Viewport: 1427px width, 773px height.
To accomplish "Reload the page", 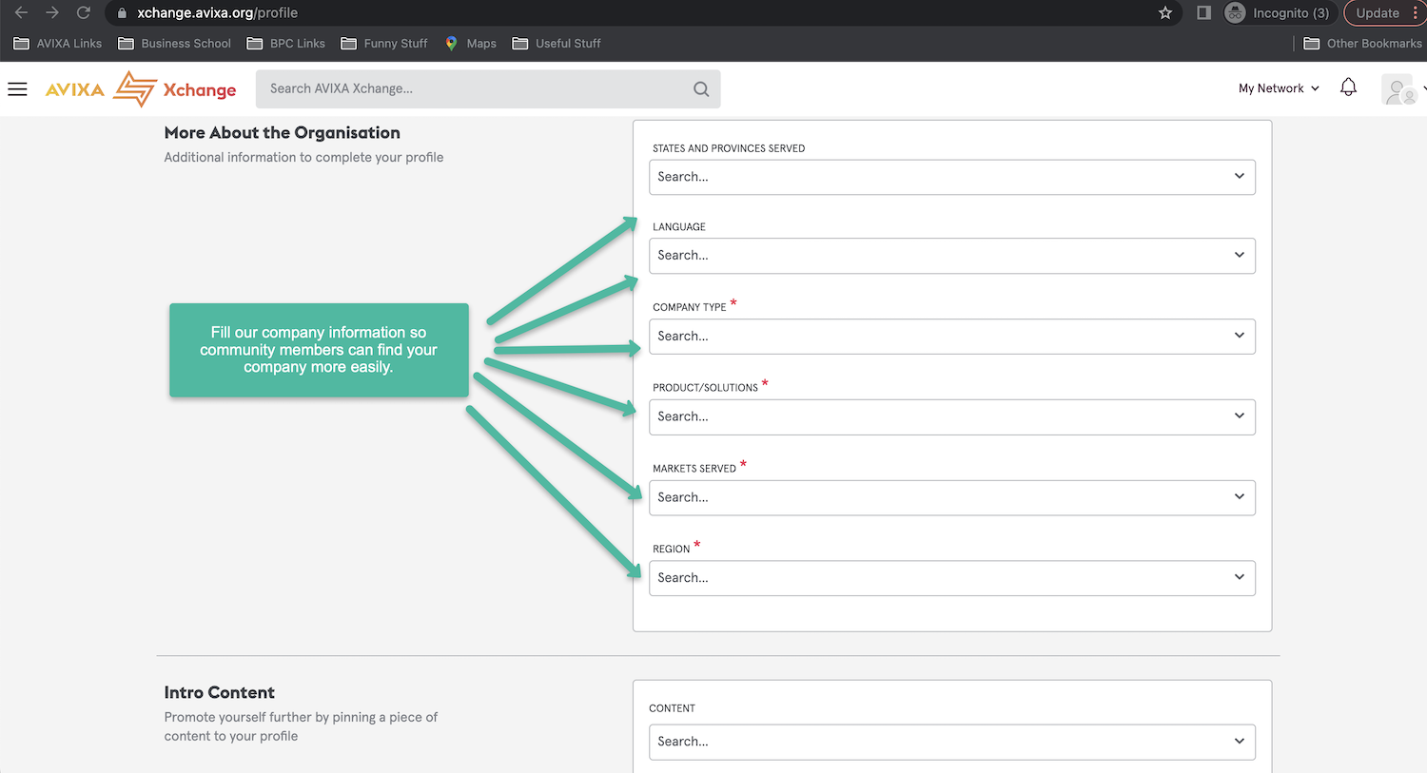I will 84,12.
